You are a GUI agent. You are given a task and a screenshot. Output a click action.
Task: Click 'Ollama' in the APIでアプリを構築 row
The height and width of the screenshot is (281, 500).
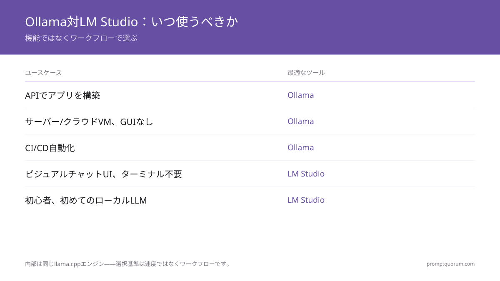[301, 95]
